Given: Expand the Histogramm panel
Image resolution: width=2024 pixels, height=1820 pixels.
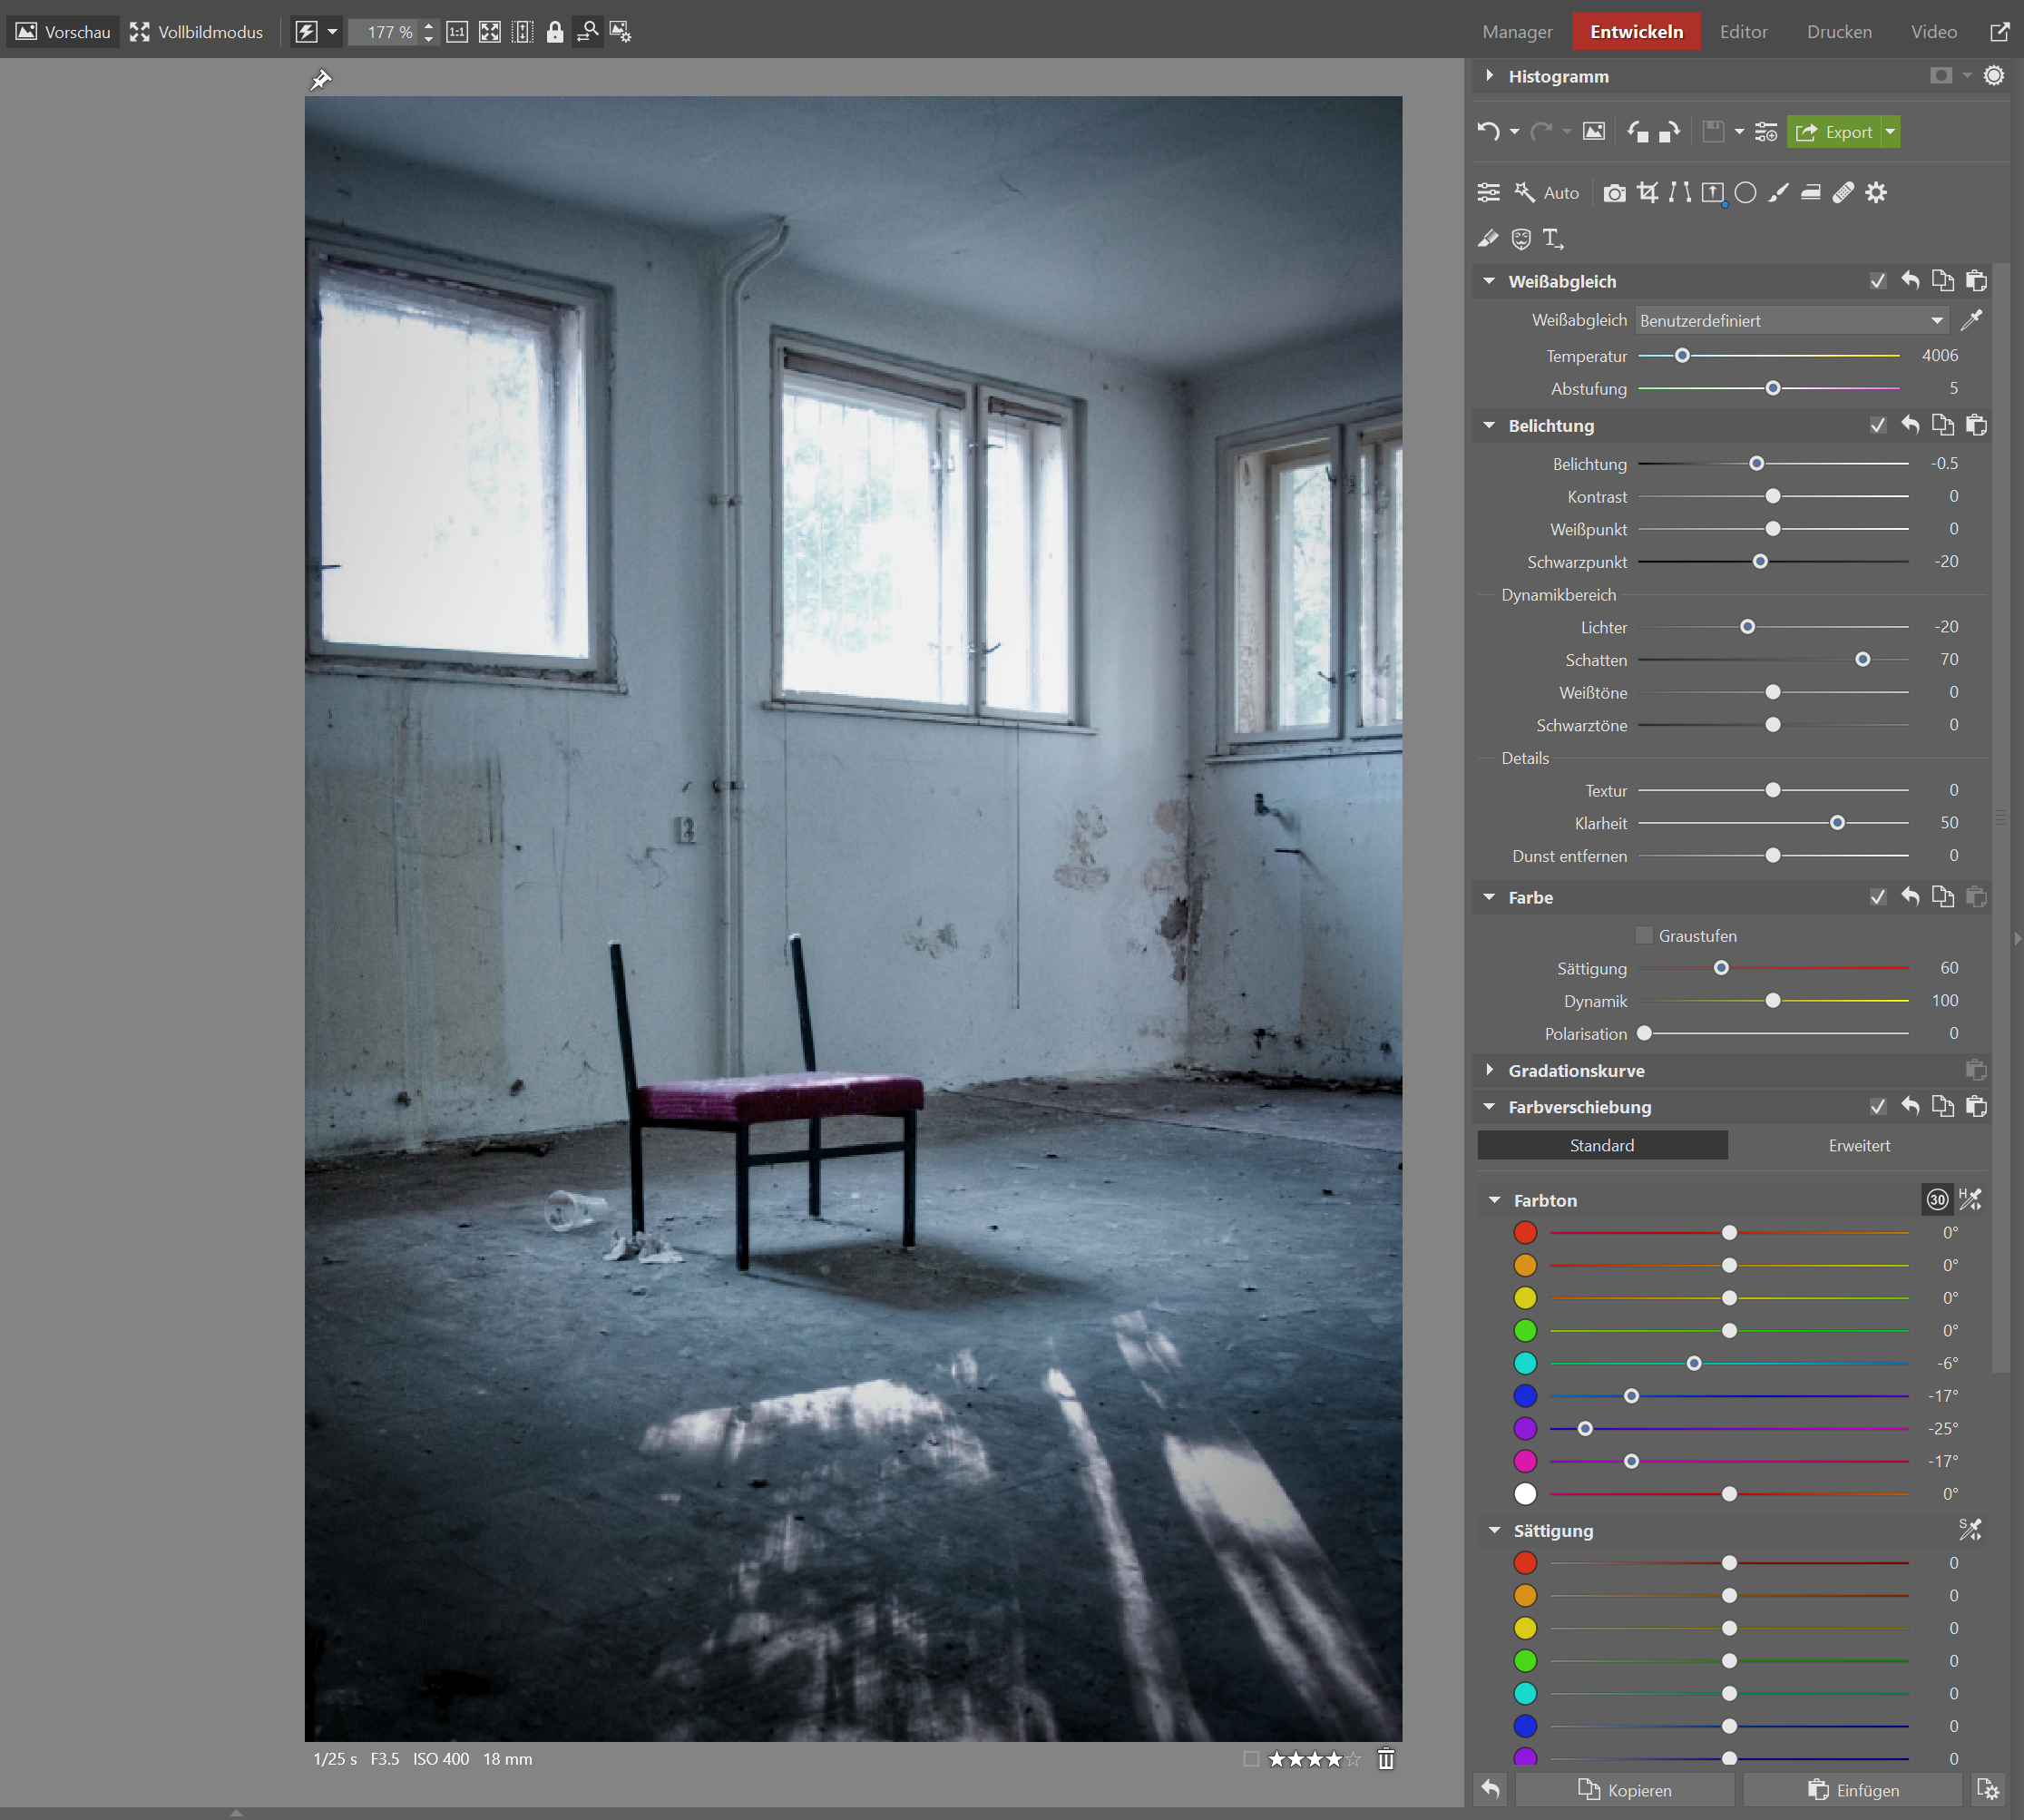Looking at the screenshot, I should click(x=1490, y=76).
